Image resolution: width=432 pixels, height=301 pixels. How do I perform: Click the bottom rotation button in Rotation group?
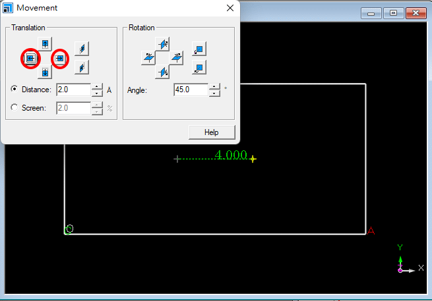pyautogui.click(x=162, y=72)
